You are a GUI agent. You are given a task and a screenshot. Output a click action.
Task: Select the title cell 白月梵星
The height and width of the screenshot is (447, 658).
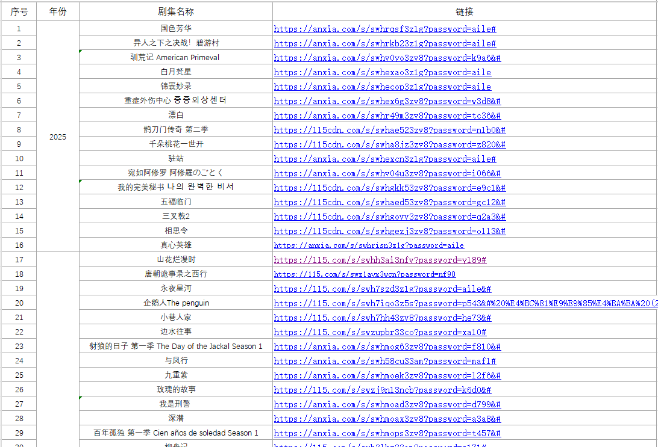[176, 72]
